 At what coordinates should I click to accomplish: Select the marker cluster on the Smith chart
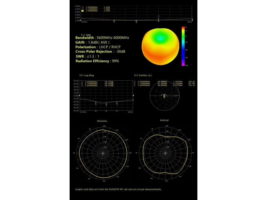click(x=164, y=96)
